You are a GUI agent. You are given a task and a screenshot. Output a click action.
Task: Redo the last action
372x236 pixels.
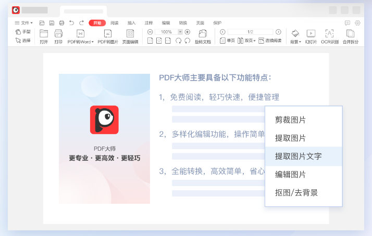tap(81, 23)
